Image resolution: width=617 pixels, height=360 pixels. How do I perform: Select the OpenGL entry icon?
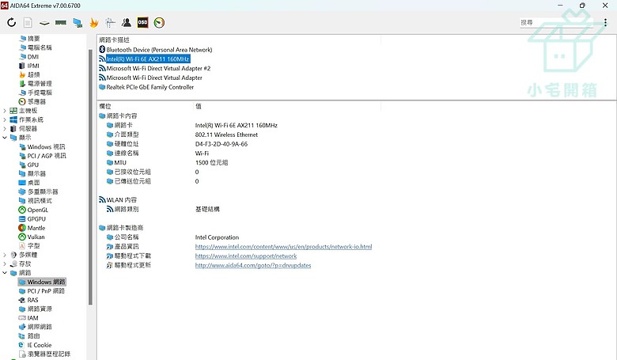coord(22,210)
